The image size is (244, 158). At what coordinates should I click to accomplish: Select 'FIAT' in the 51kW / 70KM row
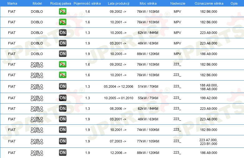tap(12, 86)
